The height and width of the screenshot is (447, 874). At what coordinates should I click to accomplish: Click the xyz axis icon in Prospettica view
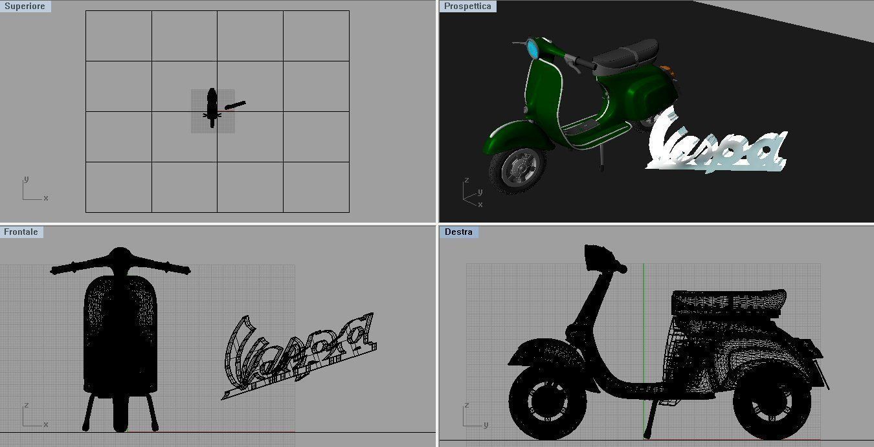point(473,193)
